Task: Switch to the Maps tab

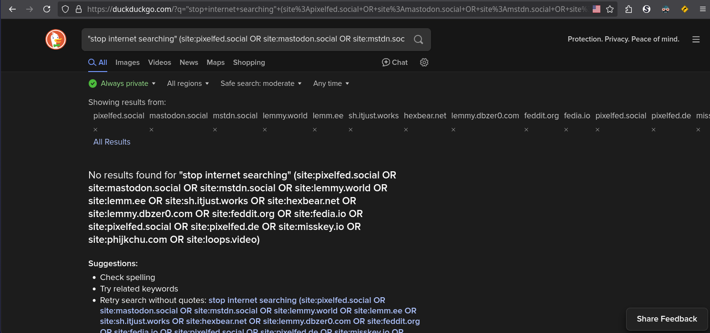Action: point(216,62)
